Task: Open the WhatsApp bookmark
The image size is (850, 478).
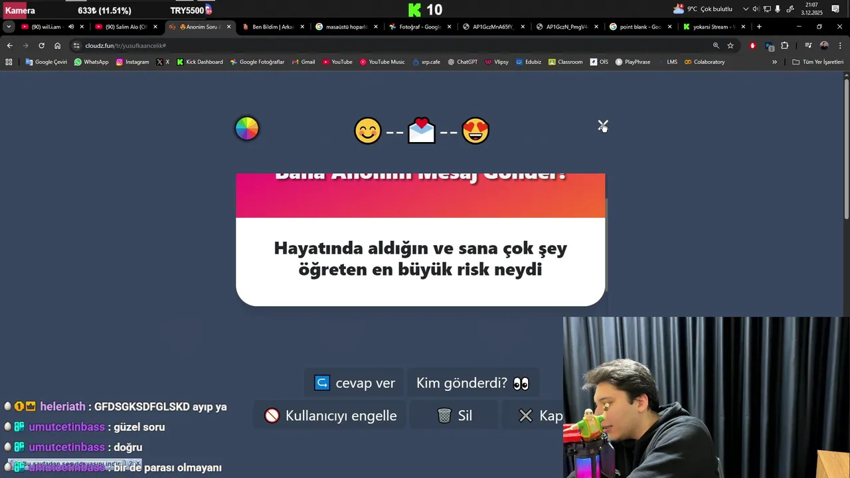Action: (92, 62)
